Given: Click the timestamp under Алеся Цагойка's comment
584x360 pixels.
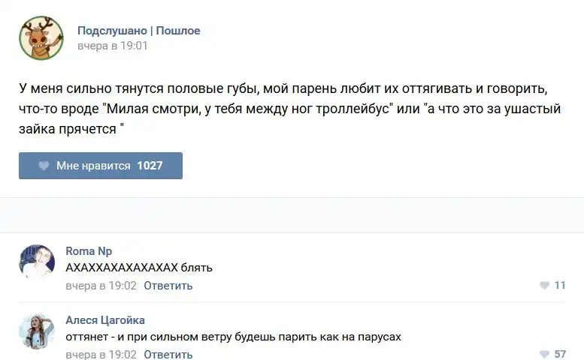Looking at the screenshot, I should pyautogui.click(x=101, y=355).
